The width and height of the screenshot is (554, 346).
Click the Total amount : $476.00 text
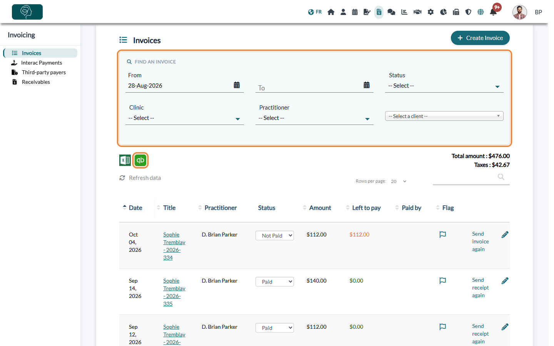[481, 156]
